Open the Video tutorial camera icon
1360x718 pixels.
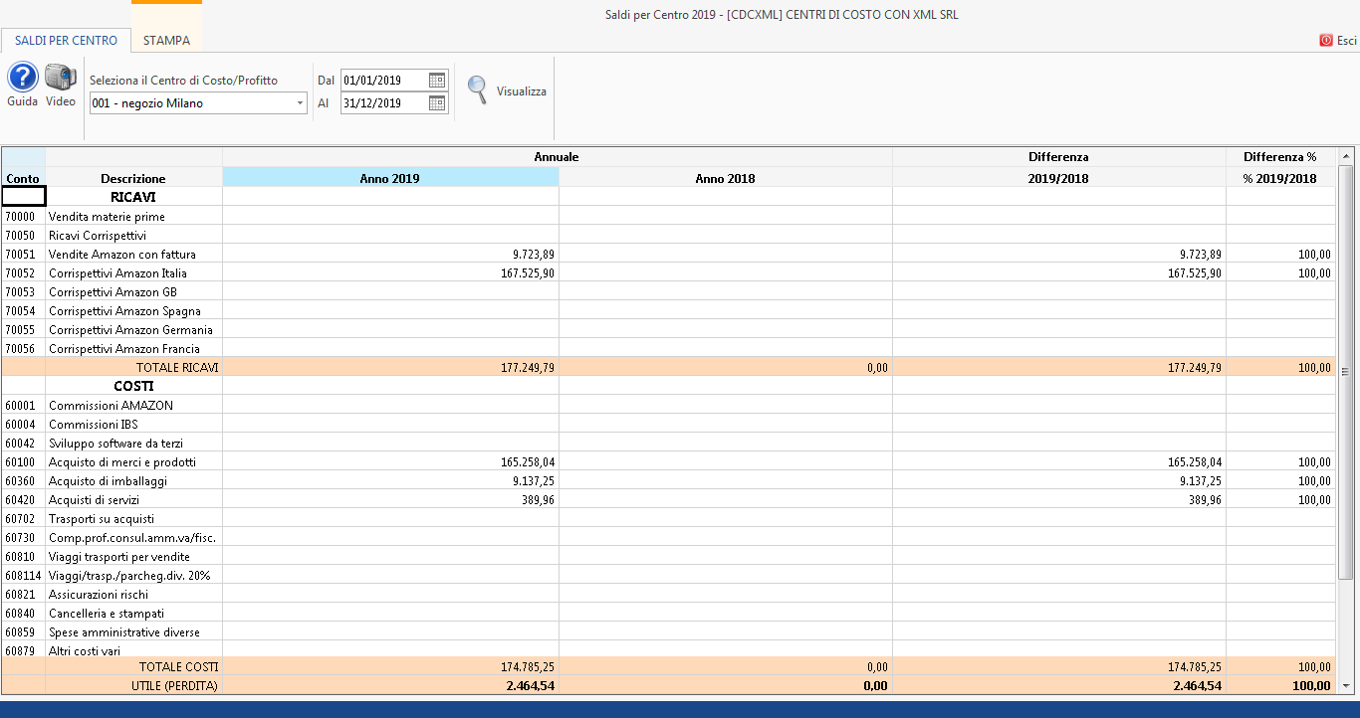point(61,78)
